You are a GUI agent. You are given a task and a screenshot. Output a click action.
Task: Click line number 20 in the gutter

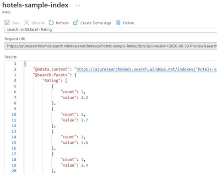tap(14, 171)
